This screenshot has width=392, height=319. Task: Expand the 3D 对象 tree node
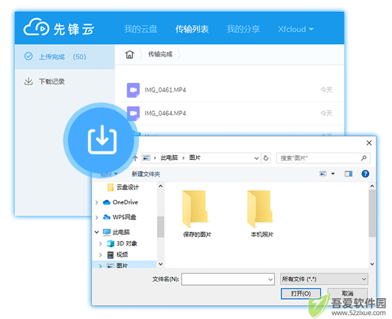[101, 243]
